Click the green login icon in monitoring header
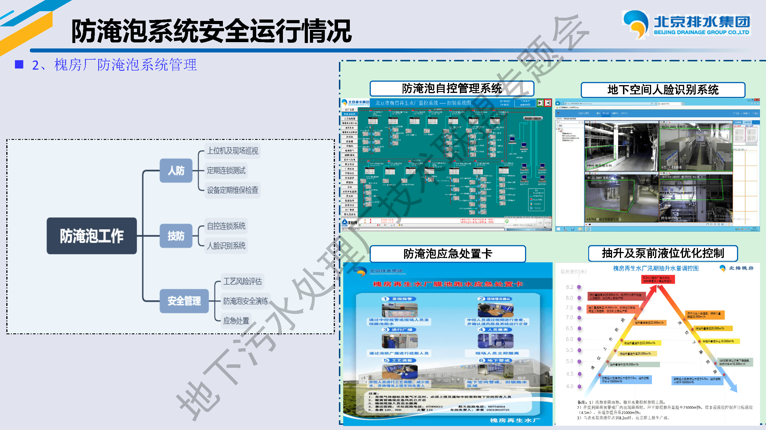 click(540, 103)
